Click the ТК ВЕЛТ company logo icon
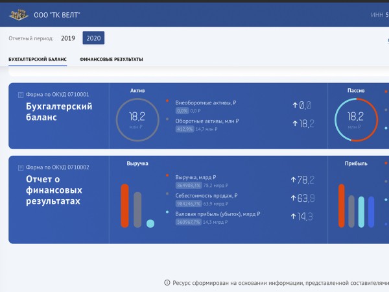Screen dimensions: 389x292 (19, 15)
